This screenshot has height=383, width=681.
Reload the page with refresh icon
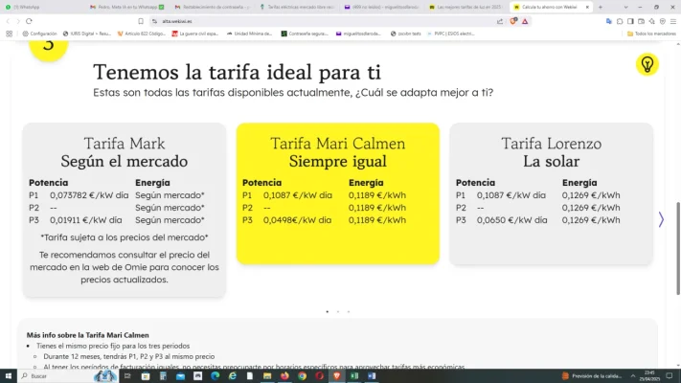tap(29, 21)
